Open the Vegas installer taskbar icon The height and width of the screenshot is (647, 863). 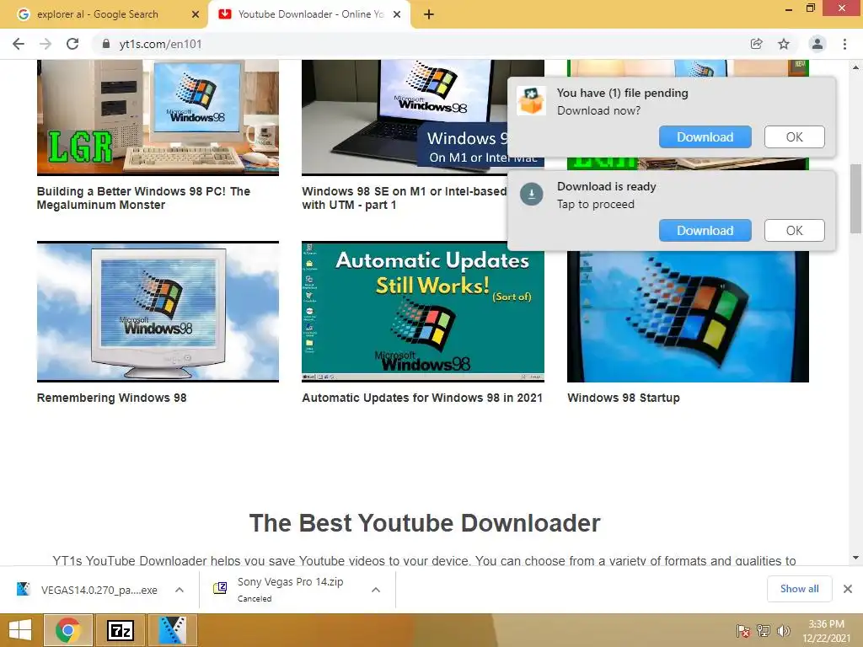[173, 630]
